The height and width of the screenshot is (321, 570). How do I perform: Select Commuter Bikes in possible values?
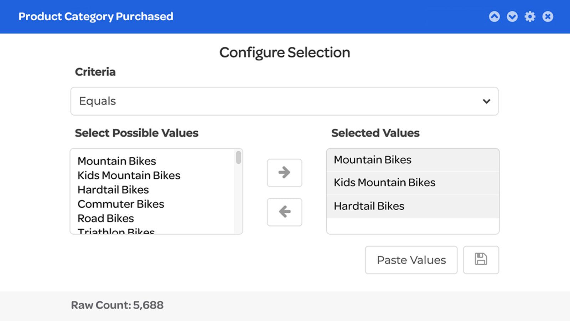coord(121,204)
